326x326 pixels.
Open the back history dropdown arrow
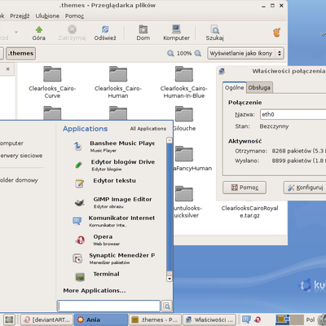[16, 33]
